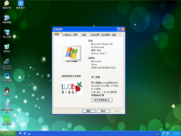Switch to the 系统还原 tab

95,35
